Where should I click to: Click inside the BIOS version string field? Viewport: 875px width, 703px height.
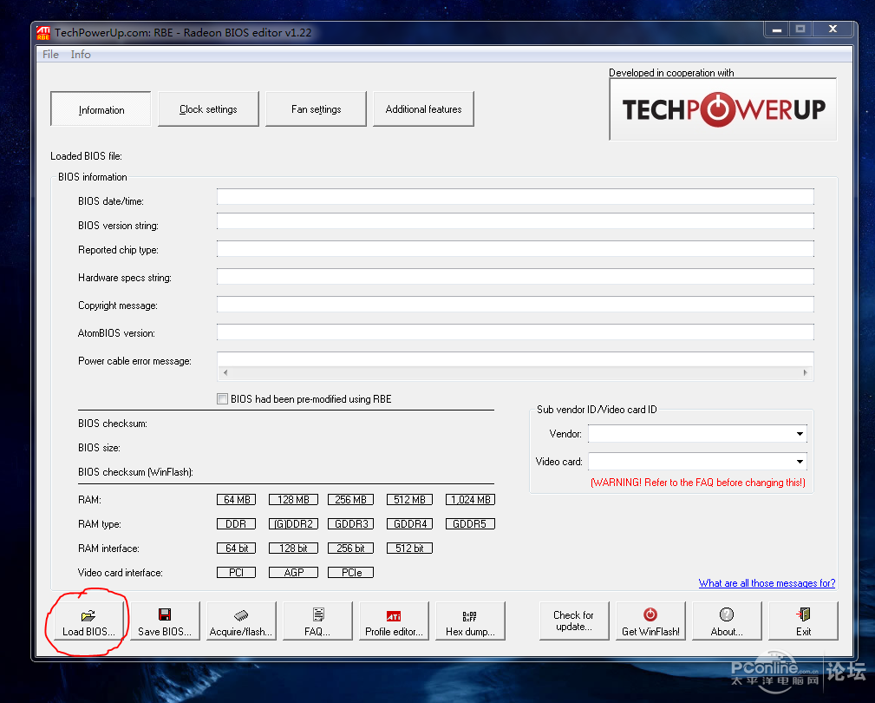click(x=515, y=221)
